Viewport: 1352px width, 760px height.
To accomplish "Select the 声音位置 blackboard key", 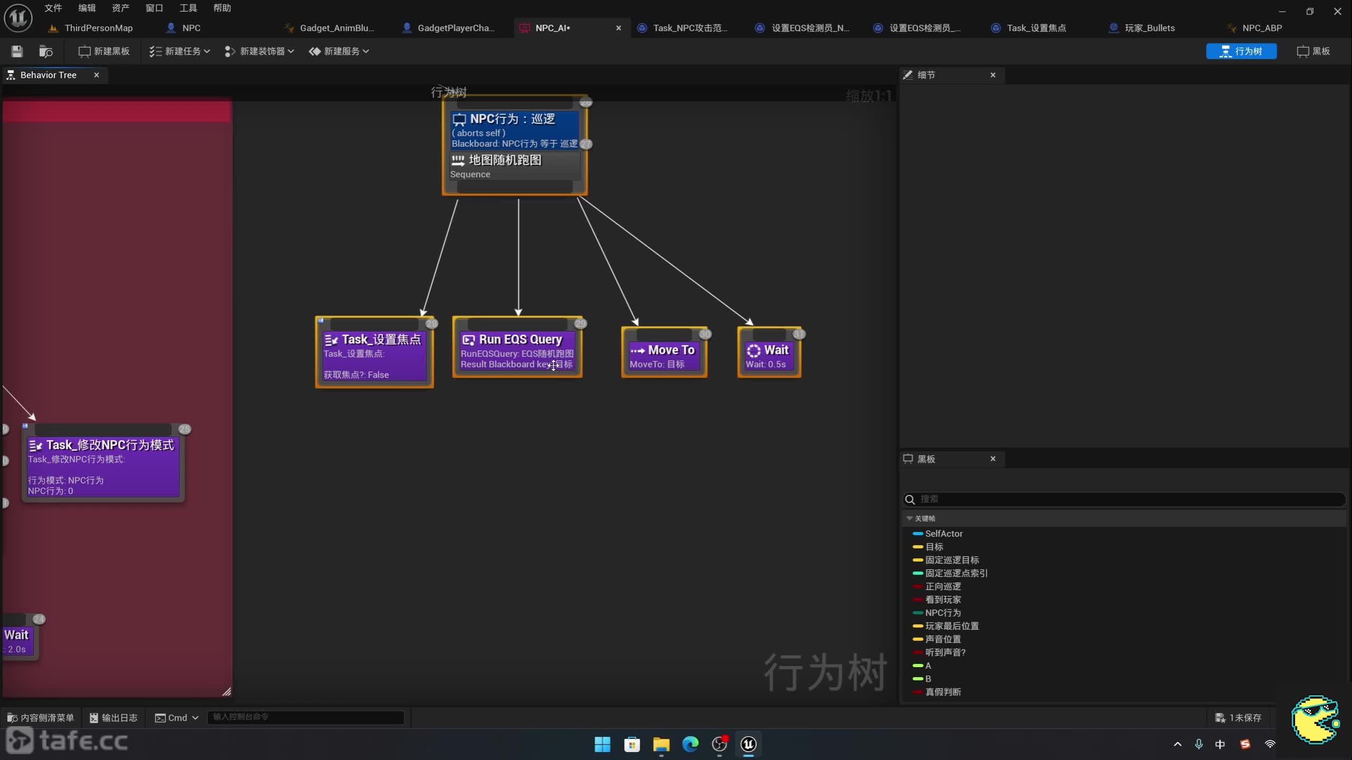I will coord(943,639).
